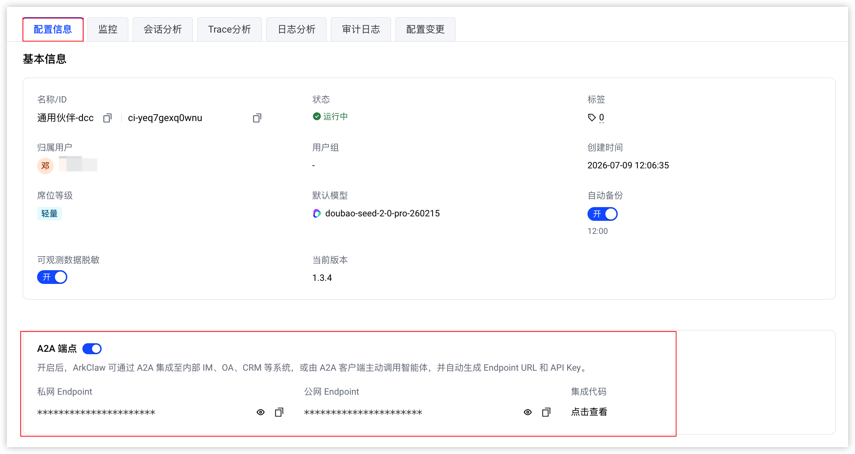Screen dimensions: 855x454
Task: Copy the 私网 Endpoint value
Action: pyautogui.click(x=279, y=412)
